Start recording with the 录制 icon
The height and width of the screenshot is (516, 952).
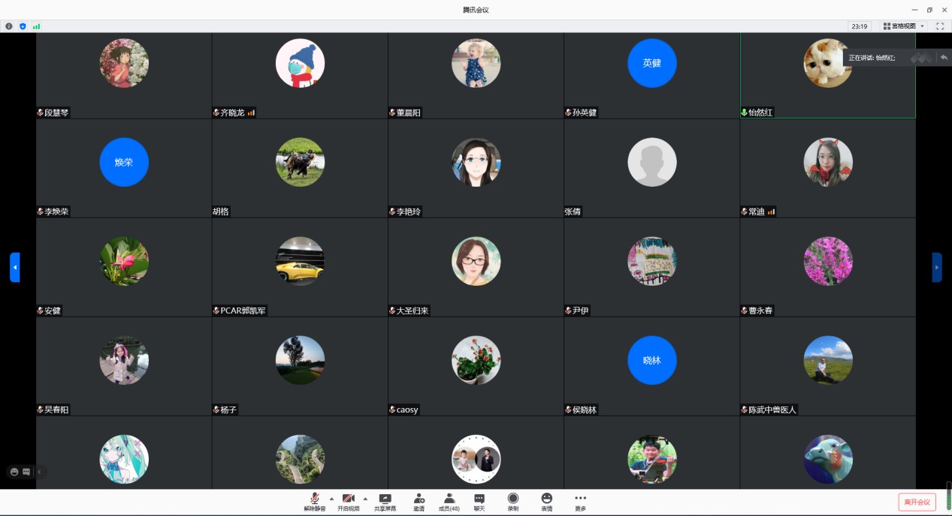[513, 499]
